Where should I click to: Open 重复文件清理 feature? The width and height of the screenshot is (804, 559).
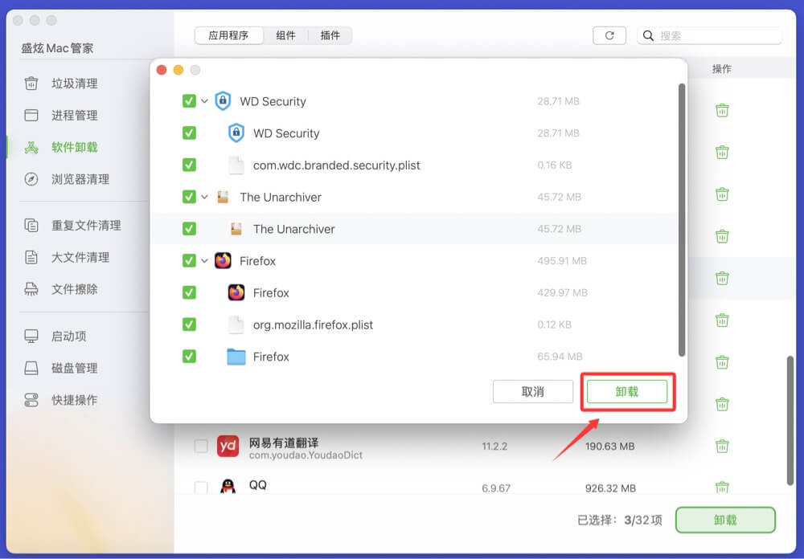pos(81,226)
